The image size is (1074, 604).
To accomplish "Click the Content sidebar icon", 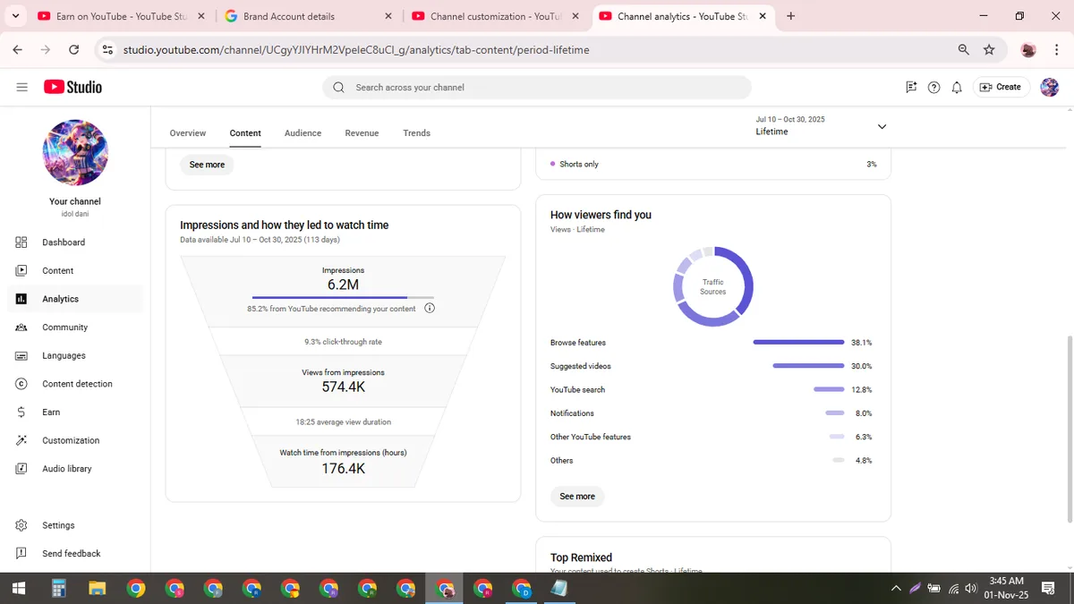I will (x=21, y=270).
